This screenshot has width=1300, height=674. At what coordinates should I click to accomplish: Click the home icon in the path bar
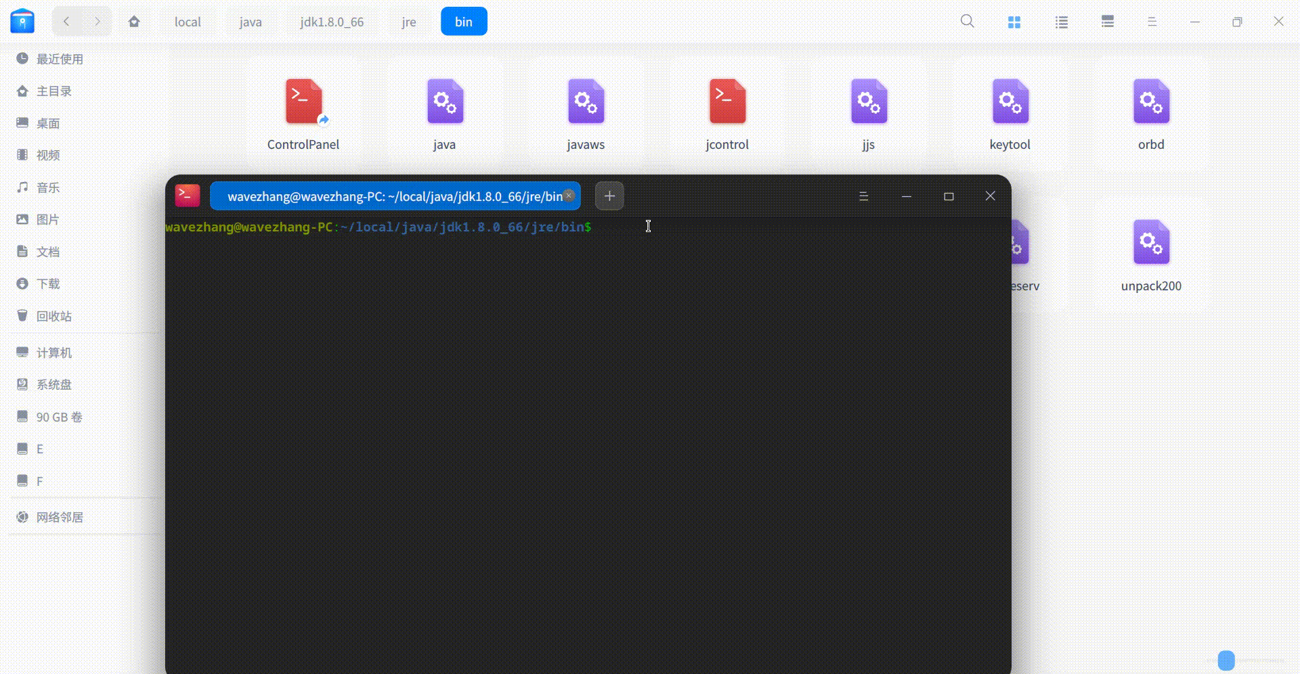coord(134,21)
